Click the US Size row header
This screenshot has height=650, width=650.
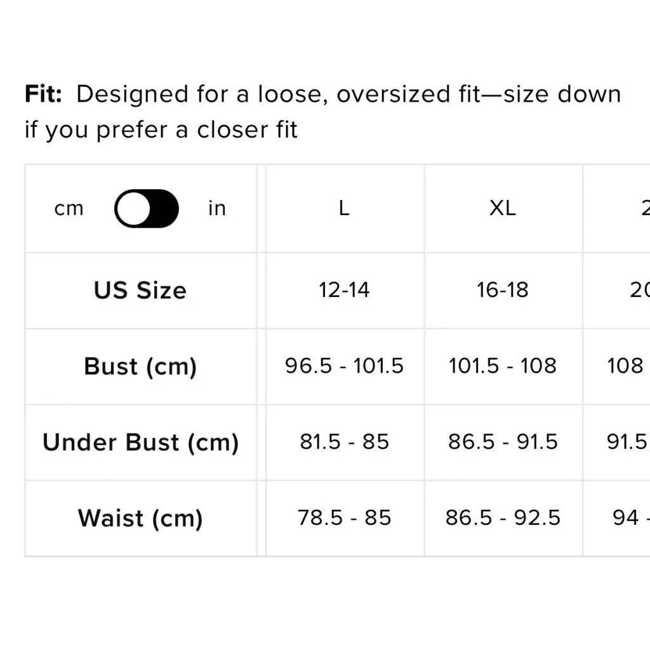[140, 290]
